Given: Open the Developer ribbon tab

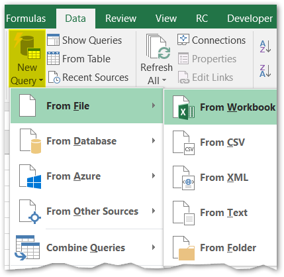Looking at the screenshot, I should [250, 19].
